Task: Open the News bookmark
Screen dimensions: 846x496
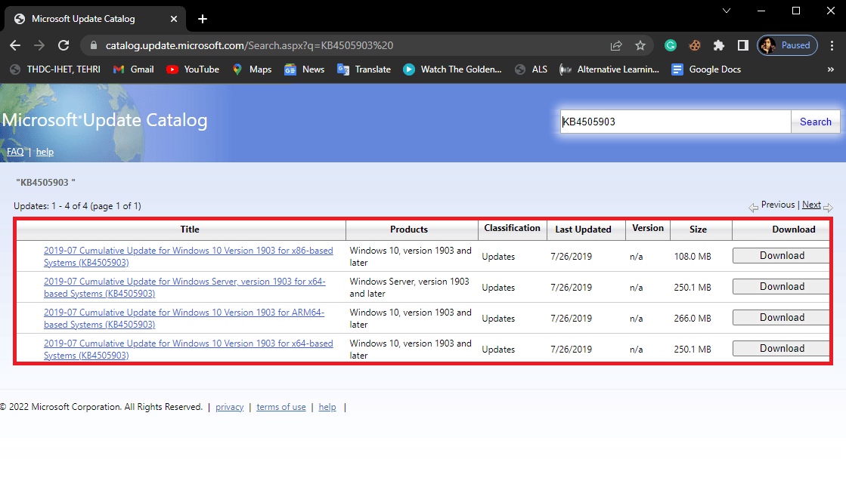Action: point(304,69)
